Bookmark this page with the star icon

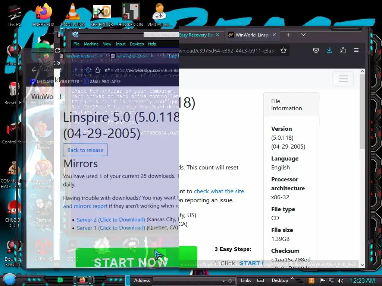pyautogui.click(x=284, y=50)
